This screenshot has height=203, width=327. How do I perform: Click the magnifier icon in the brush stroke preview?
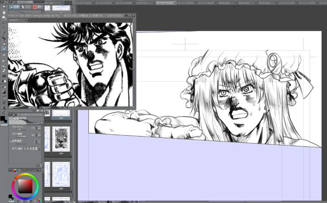(41, 123)
